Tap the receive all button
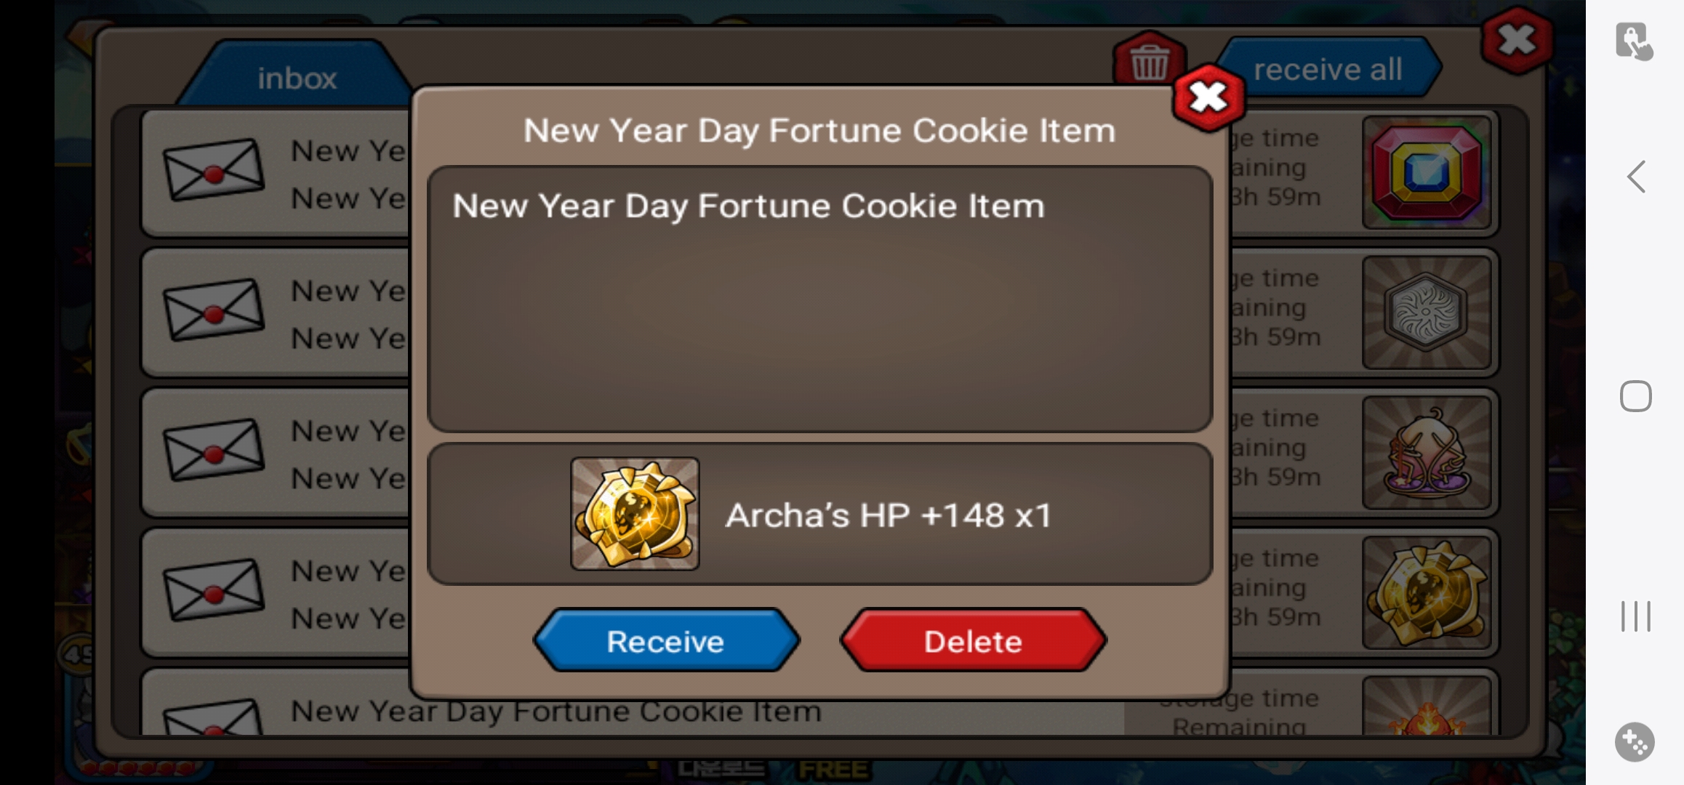Viewport: 1684px width, 785px height. [1328, 69]
